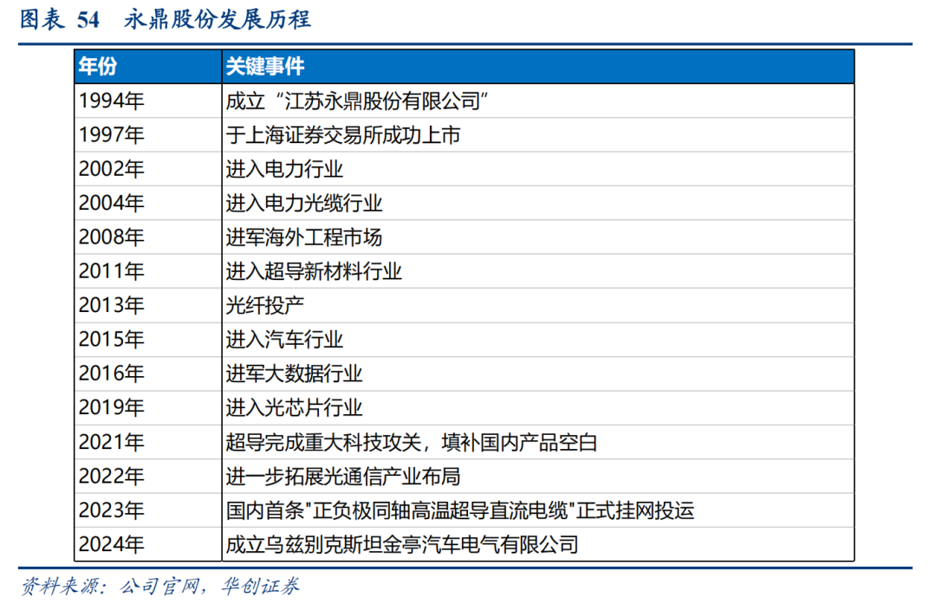Click the event "进入光芯片行业"
The image size is (936, 604).
295,408
